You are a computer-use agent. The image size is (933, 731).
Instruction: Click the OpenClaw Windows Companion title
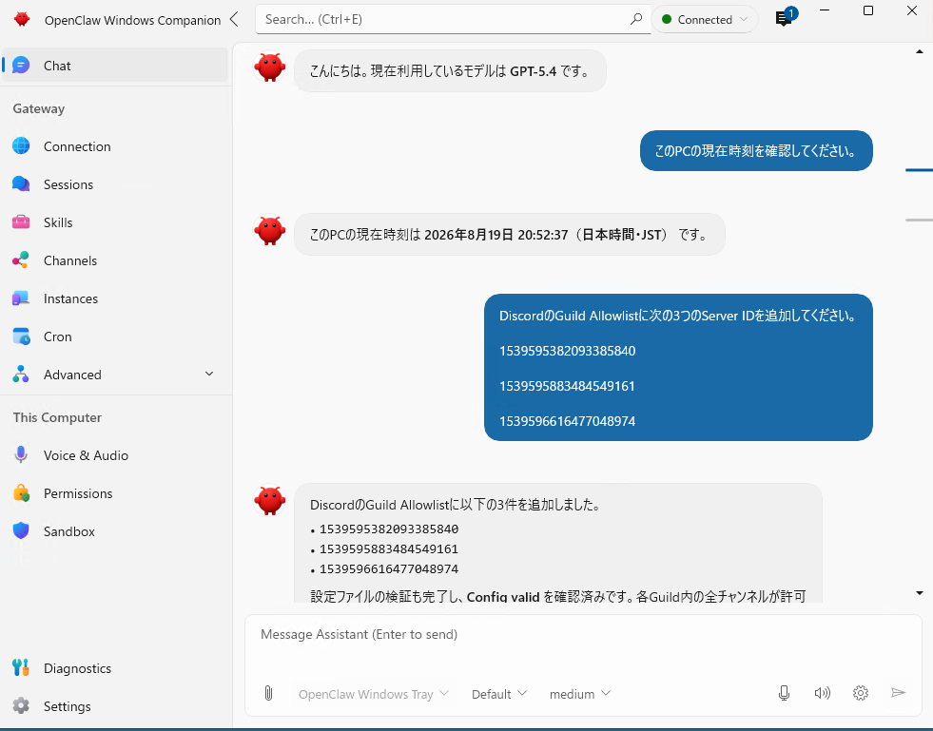132,20
